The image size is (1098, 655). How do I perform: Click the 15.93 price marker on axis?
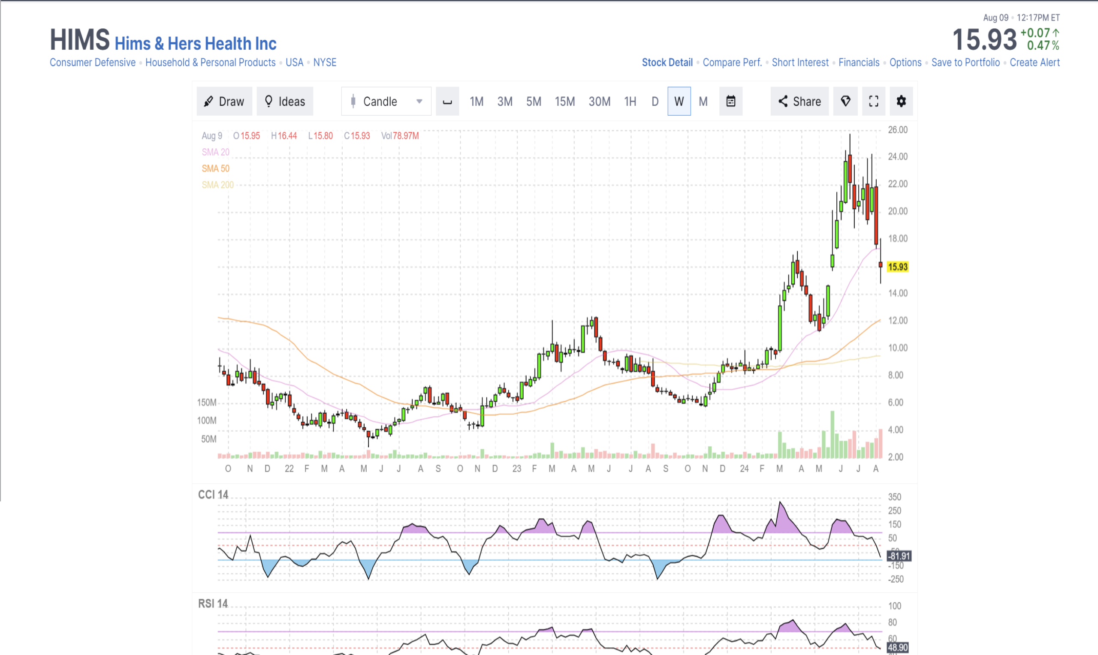click(898, 267)
